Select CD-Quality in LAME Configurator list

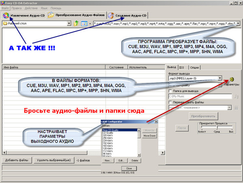click(119, 133)
